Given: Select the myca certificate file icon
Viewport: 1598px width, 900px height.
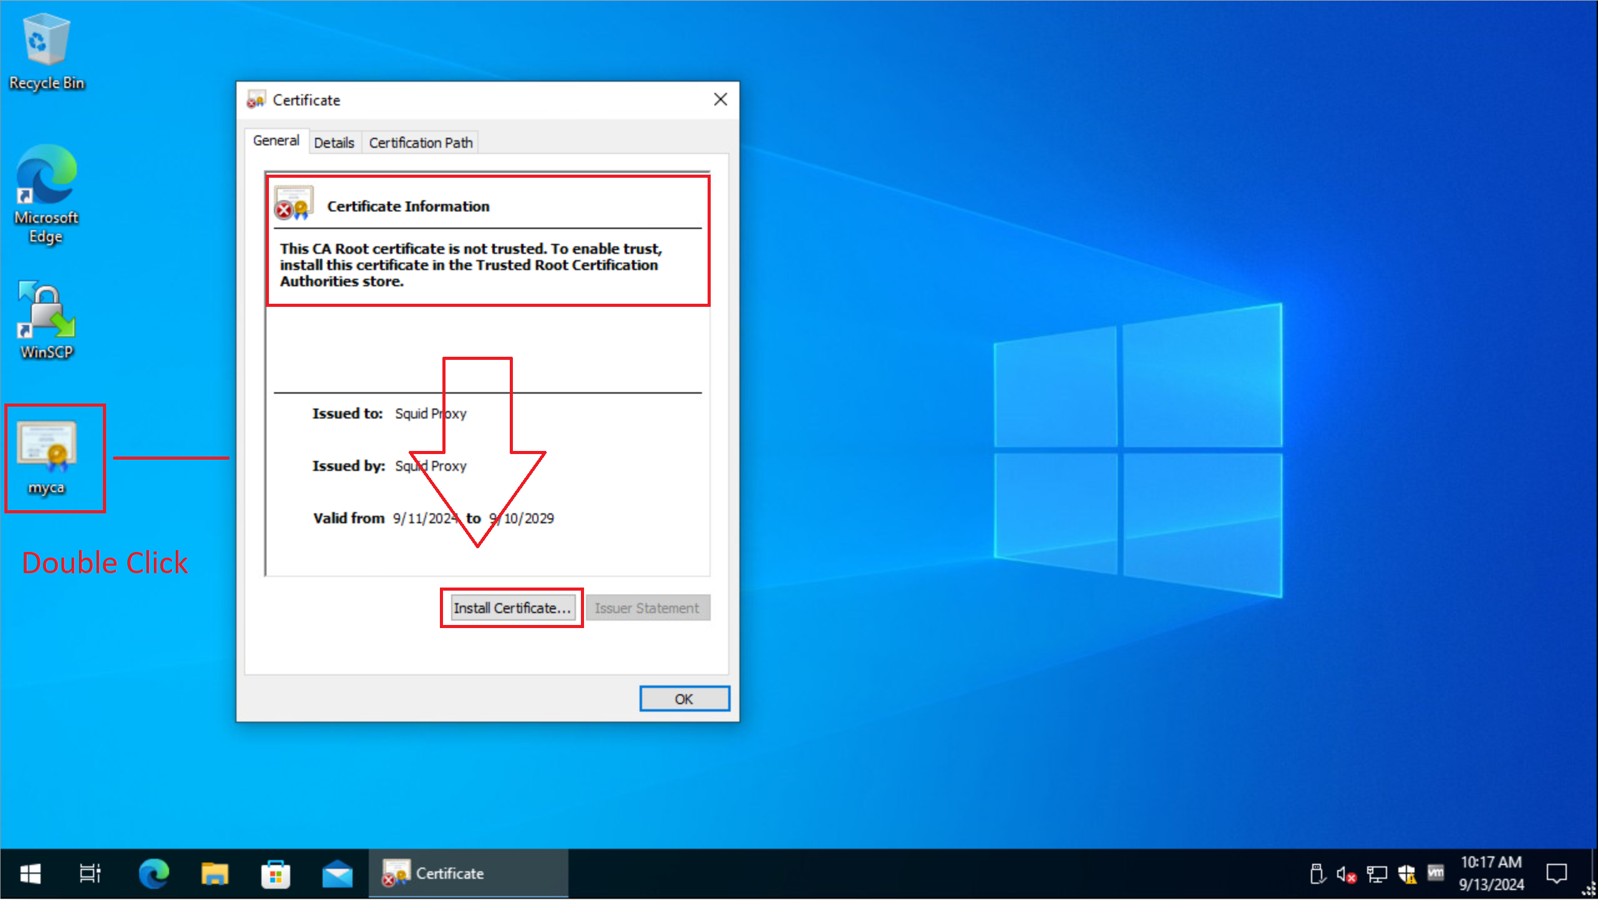Looking at the screenshot, I should pyautogui.click(x=47, y=458).
